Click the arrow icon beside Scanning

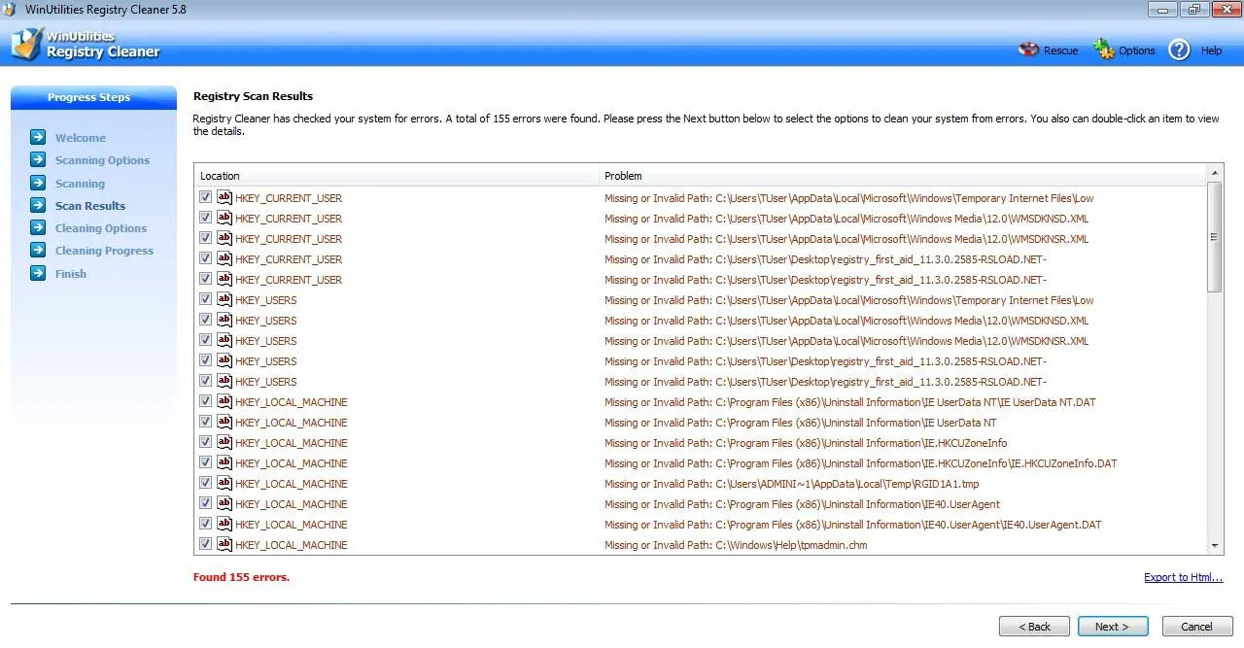[39, 183]
